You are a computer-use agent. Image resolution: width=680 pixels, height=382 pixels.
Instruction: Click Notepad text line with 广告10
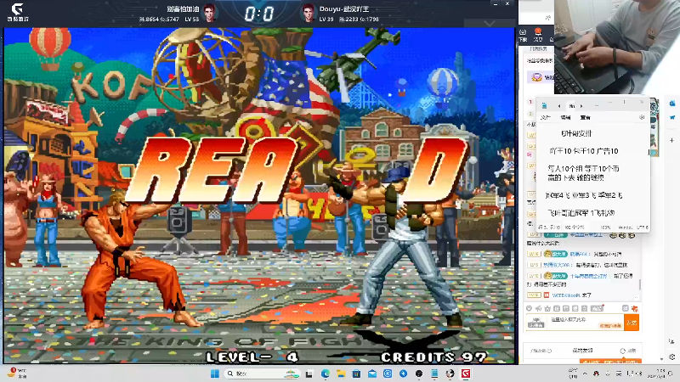tap(584, 151)
